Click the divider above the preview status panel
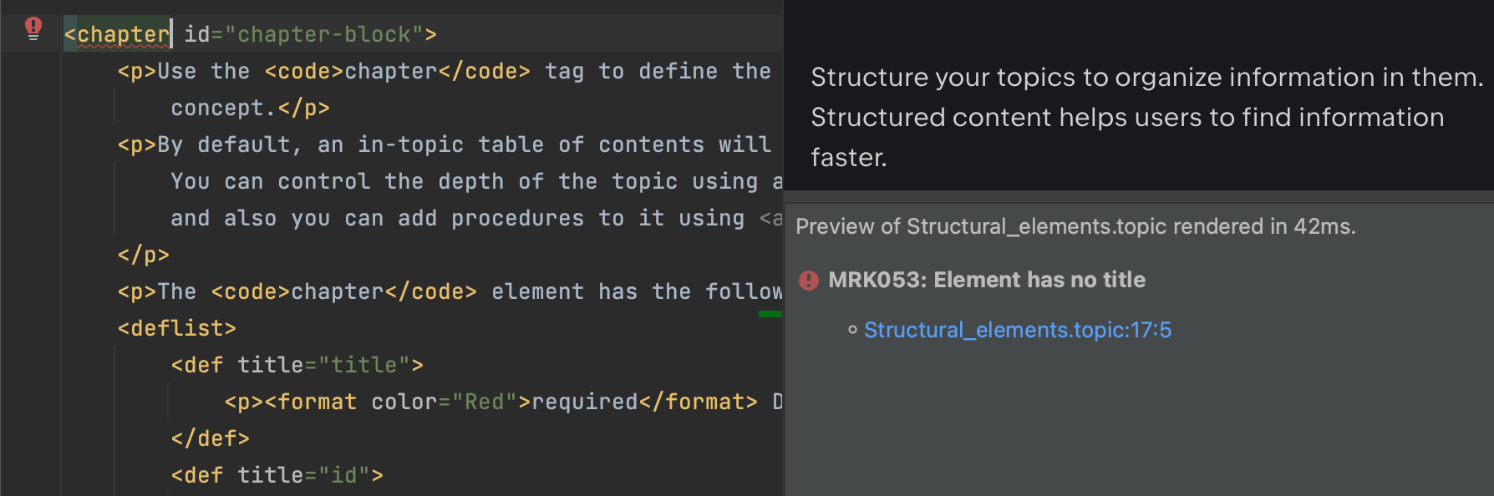Viewport: 1494px width, 496px height. point(1139,196)
